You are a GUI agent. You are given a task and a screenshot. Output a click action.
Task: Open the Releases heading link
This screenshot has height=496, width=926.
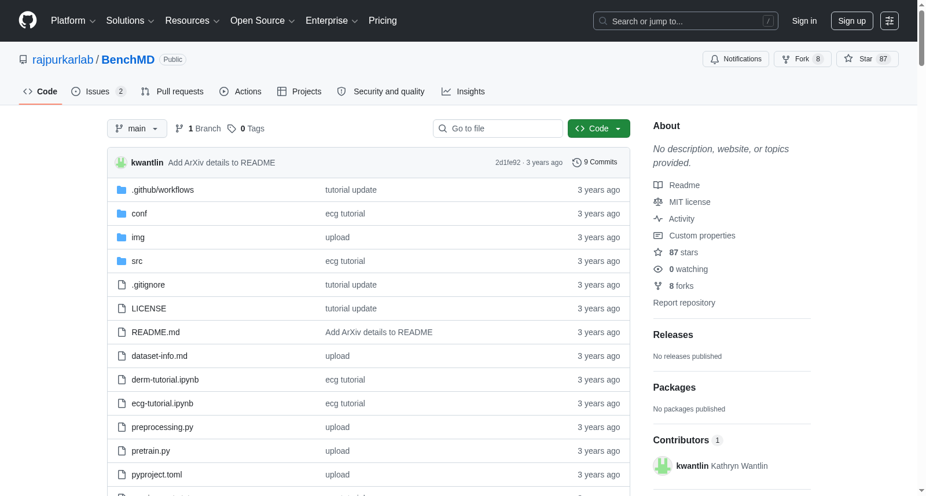[673, 335]
